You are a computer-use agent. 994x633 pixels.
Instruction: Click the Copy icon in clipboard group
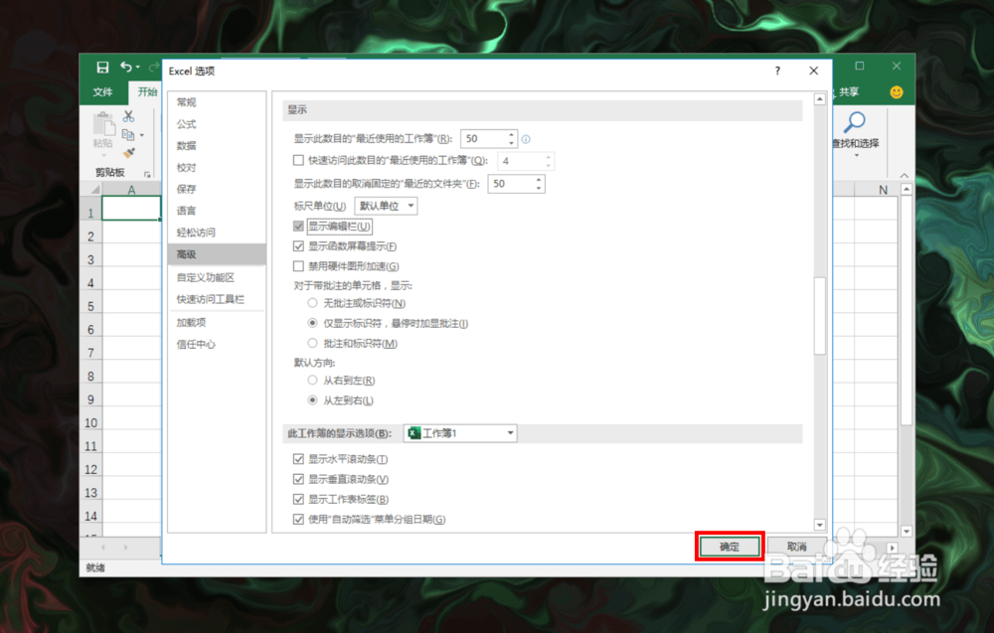click(x=127, y=134)
